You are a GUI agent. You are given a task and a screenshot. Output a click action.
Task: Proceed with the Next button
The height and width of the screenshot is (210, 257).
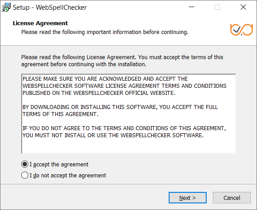click(x=188, y=198)
